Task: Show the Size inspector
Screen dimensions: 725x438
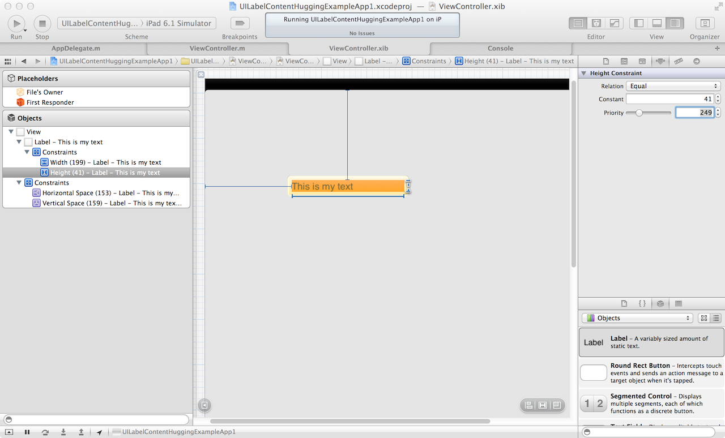Action: click(678, 61)
